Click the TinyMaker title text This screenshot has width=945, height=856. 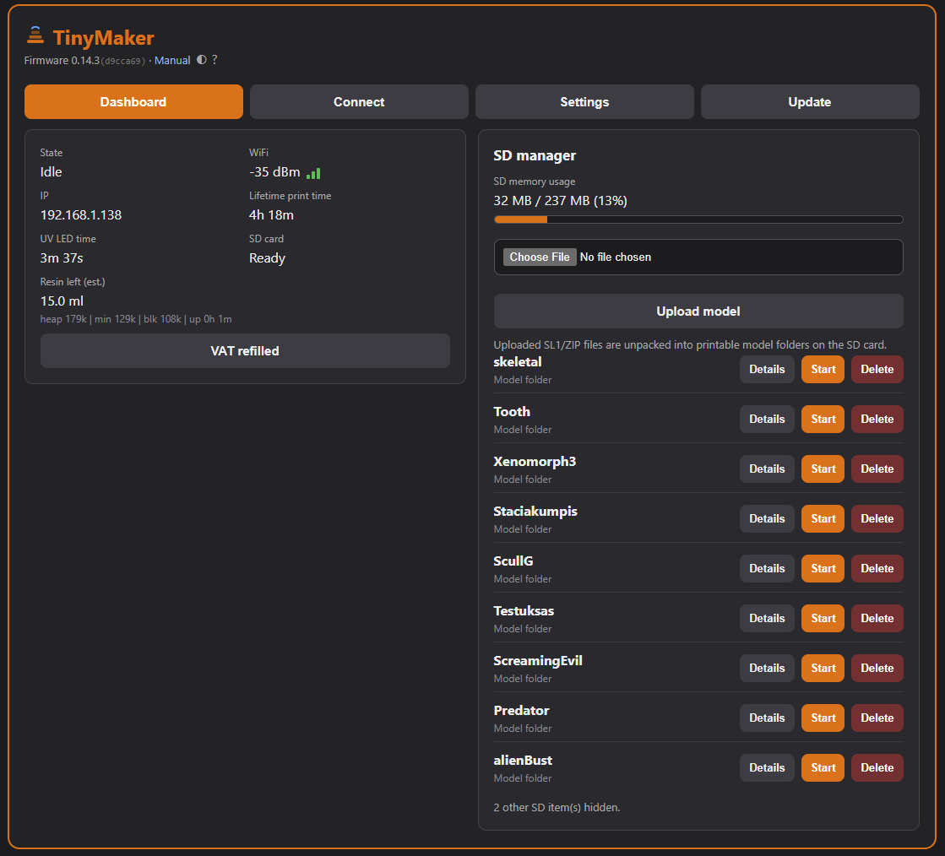pos(104,38)
